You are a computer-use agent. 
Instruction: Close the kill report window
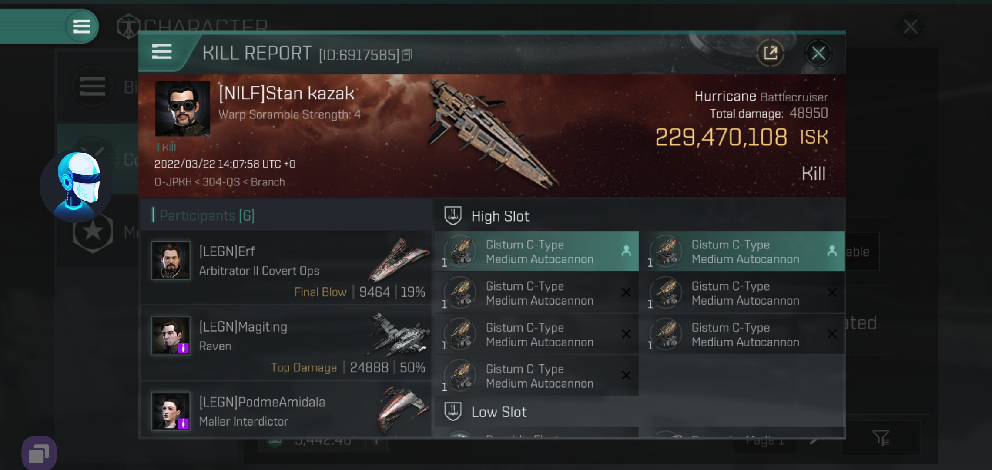[x=818, y=53]
